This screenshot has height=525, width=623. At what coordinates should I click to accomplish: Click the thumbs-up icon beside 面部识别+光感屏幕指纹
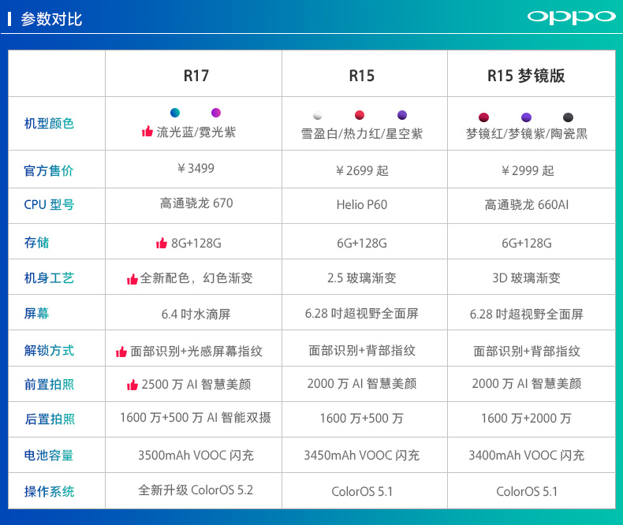pos(121,352)
